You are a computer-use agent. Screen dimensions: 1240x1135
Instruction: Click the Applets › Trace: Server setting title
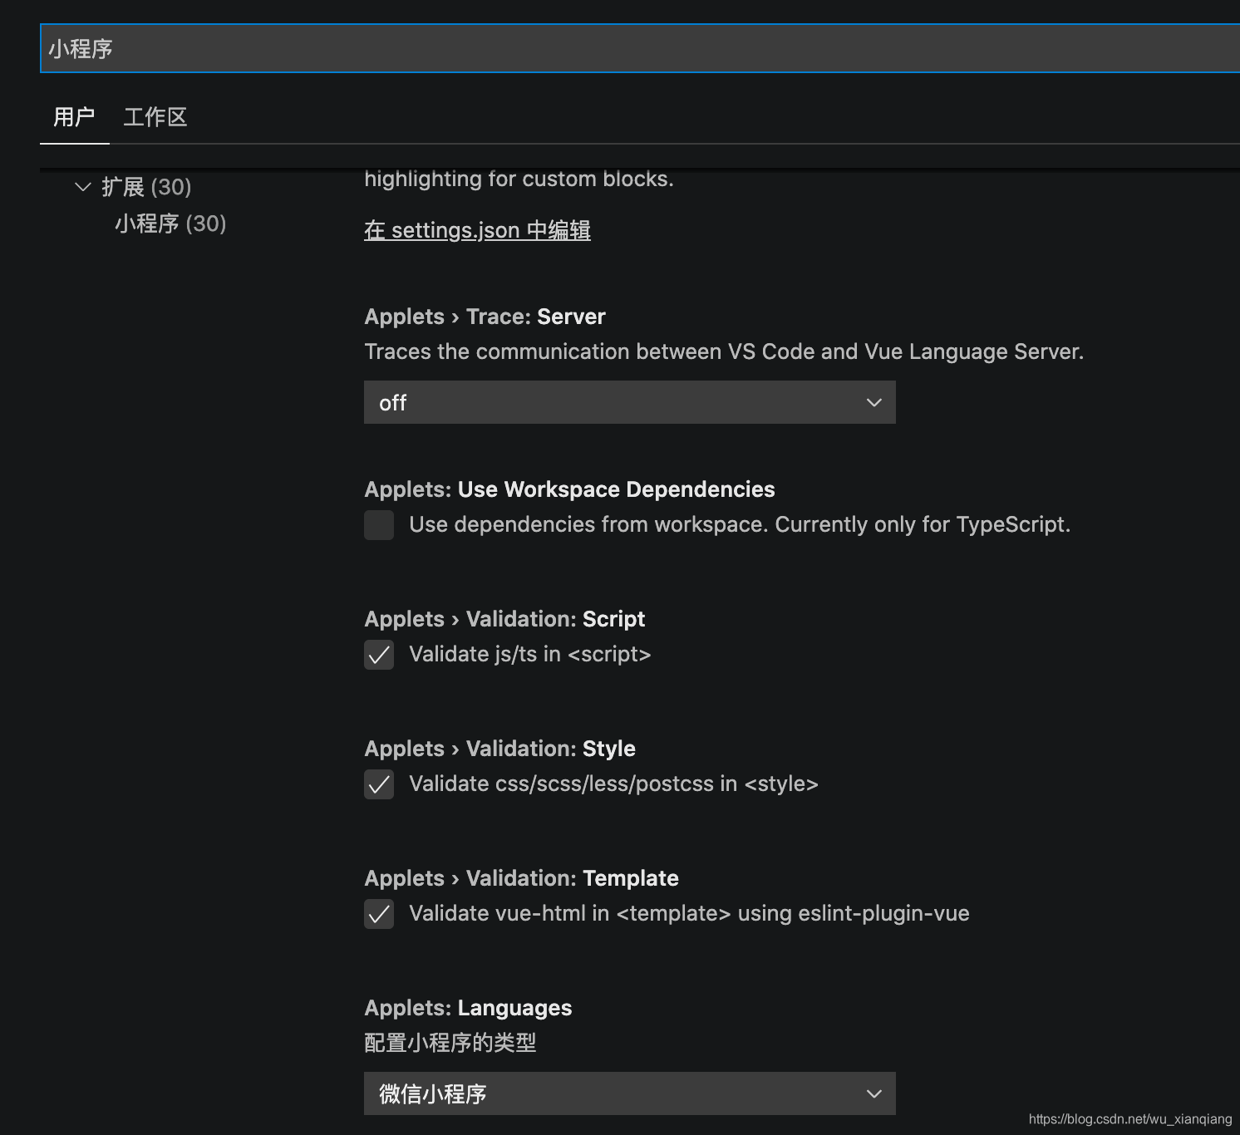coord(485,317)
